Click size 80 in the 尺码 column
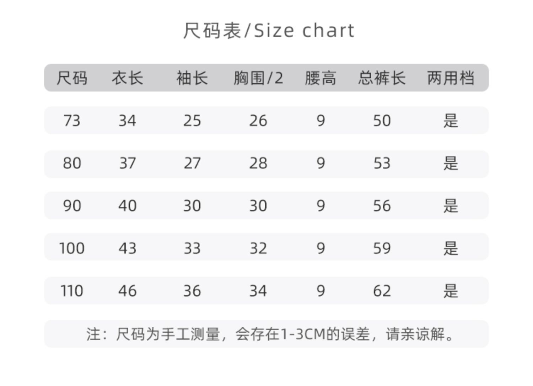The height and width of the screenshot is (386, 533). click(72, 163)
